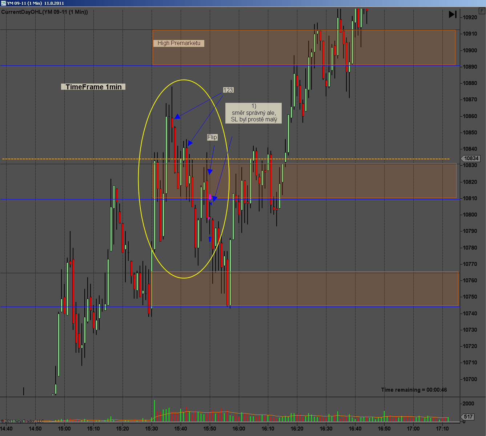Click the 10910 price axis label
The image size is (486, 436).
tap(469, 34)
